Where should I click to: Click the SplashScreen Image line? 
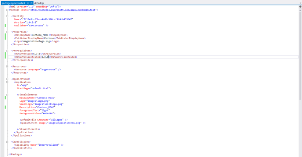point(52,123)
